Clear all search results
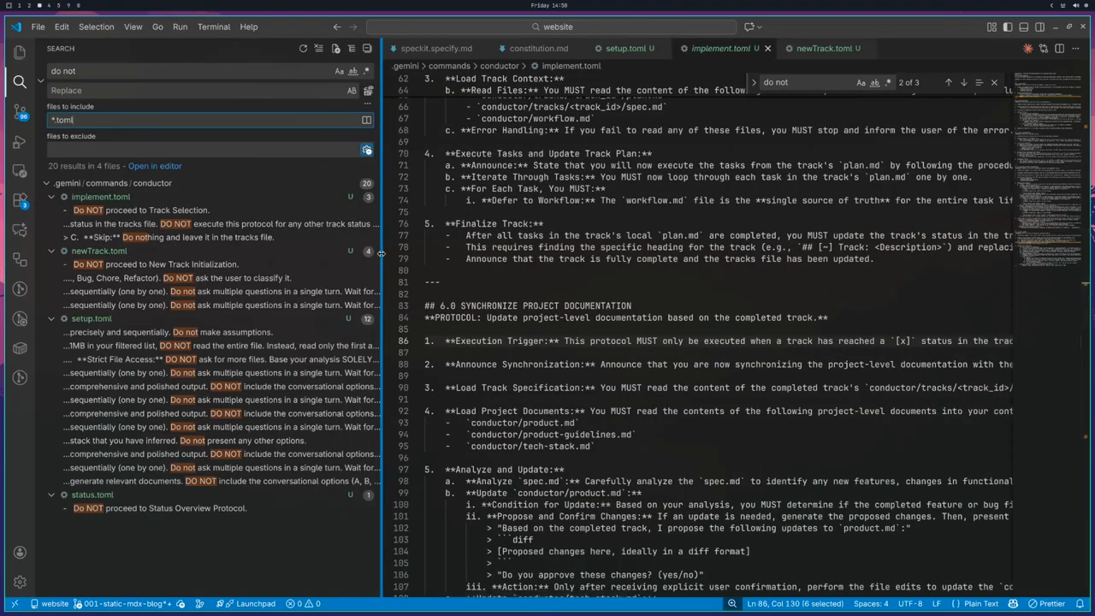1095x616 pixels. pyautogui.click(x=319, y=49)
